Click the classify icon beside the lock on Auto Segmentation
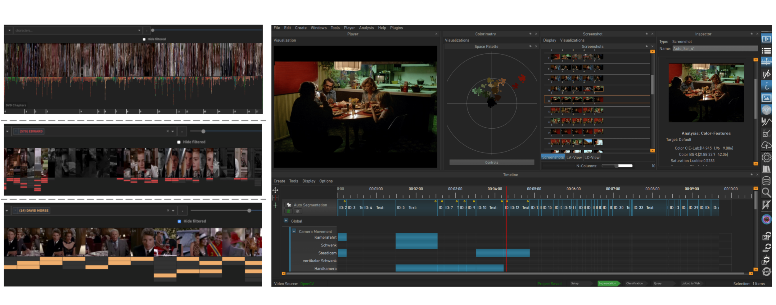 (298, 211)
